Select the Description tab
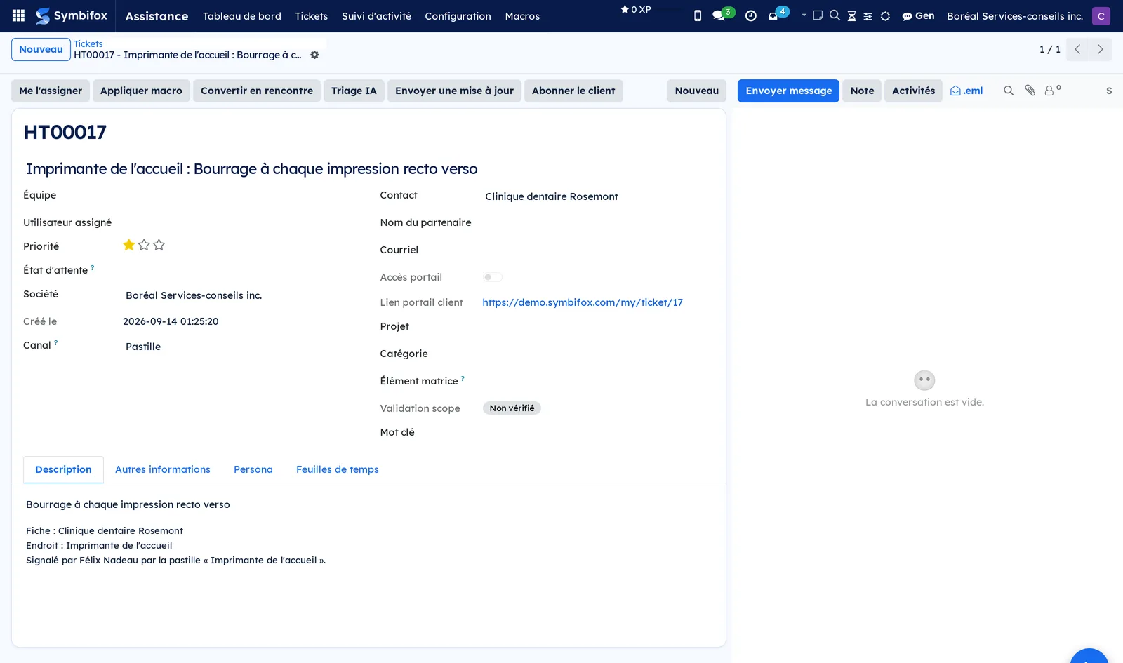 [x=63, y=469]
